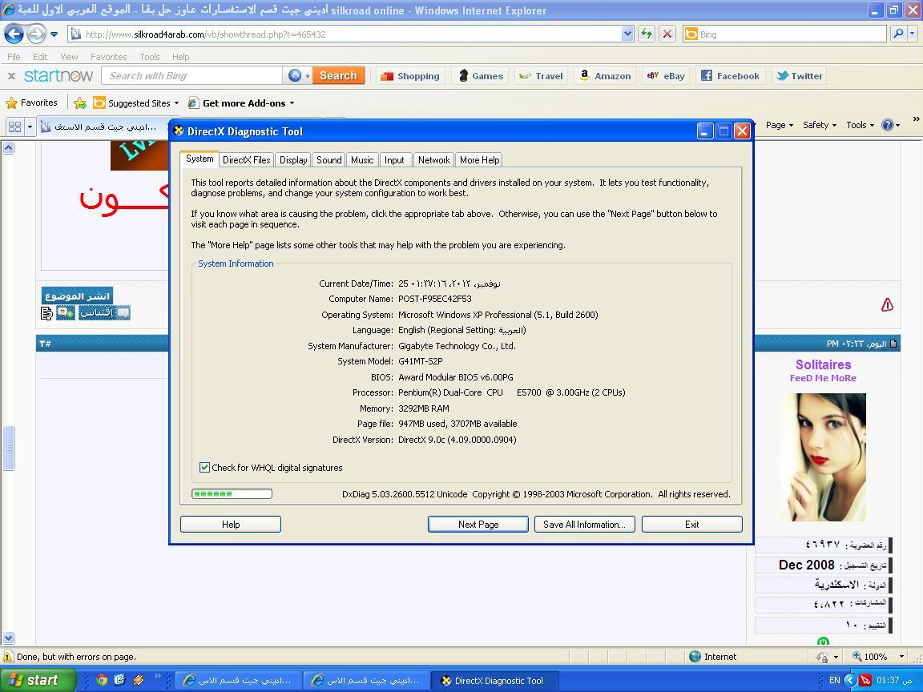Click the multi-quote icon beside the quote button
This screenshot has width=923, height=692.
pyautogui.click(x=66, y=313)
